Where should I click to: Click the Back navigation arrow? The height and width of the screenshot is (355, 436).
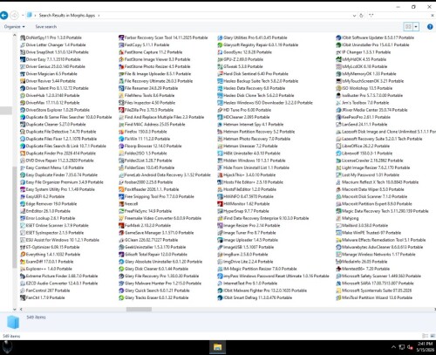[4, 15]
